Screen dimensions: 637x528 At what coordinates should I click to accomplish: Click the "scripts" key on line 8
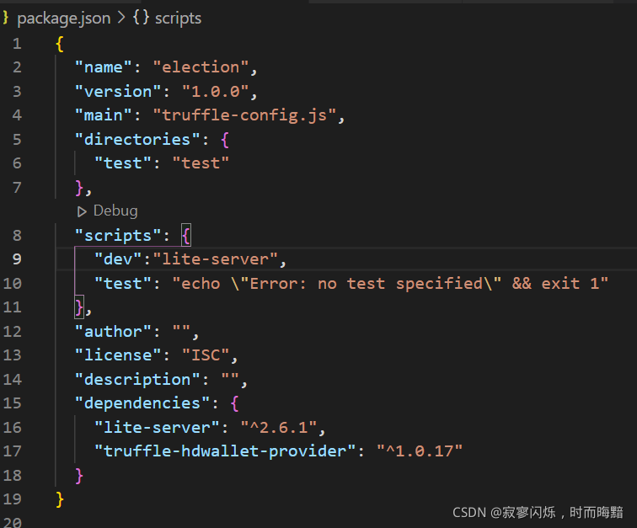pos(118,236)
